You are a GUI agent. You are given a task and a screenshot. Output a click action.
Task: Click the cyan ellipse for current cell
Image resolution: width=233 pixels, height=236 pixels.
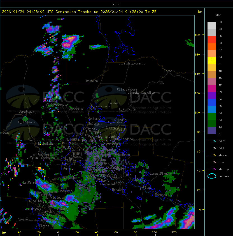[212, 176]
